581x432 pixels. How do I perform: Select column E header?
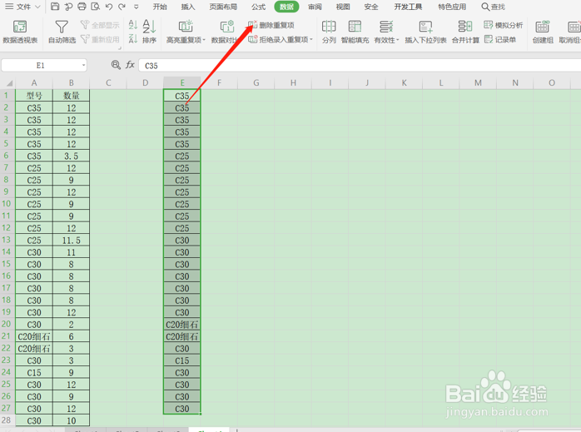coord(182,83)
